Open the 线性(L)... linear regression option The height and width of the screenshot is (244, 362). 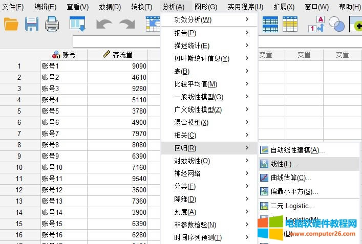284,164
